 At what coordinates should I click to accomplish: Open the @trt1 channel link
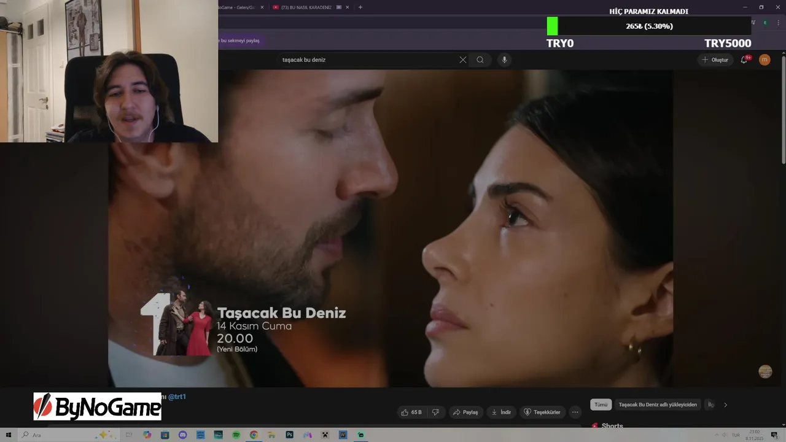pos(177,397)
